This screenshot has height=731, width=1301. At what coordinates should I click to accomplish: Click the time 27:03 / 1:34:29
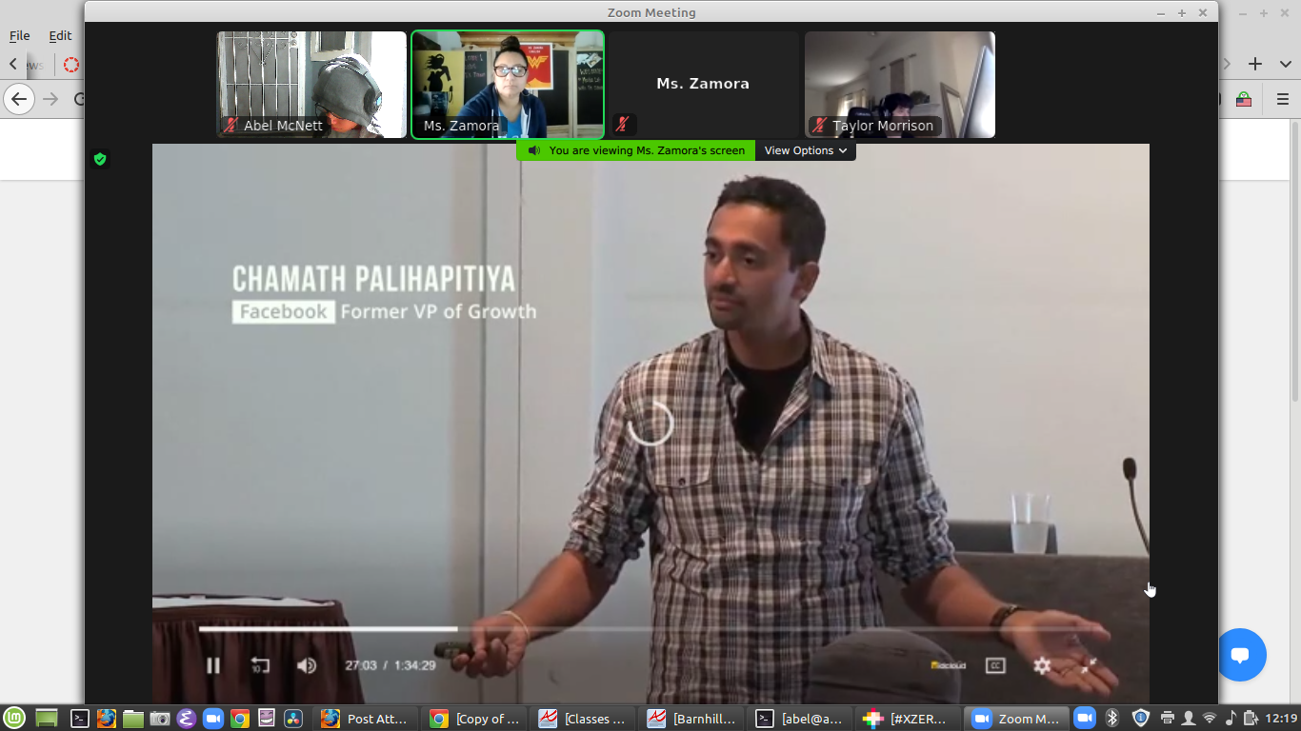click(390, 665)
